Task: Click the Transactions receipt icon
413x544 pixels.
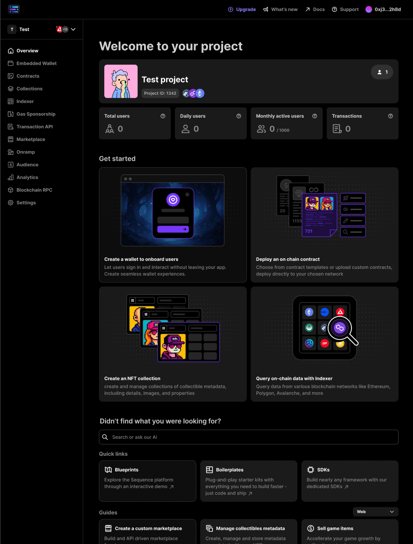Action: 337,129
